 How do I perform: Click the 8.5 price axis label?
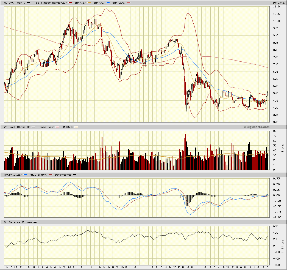[x=276, y=43]
